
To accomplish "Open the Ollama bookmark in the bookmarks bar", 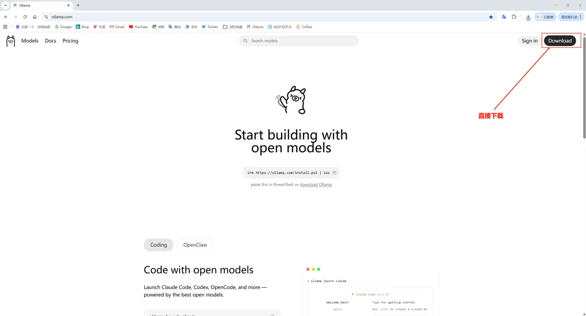I will (255, 27).
